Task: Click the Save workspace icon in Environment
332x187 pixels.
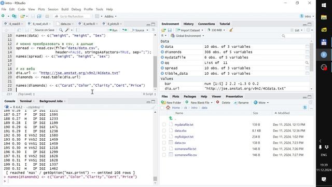Action: (170, 30)
